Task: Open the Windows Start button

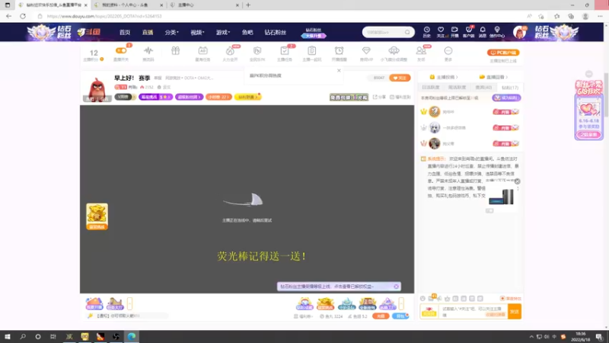Action: 8,336
